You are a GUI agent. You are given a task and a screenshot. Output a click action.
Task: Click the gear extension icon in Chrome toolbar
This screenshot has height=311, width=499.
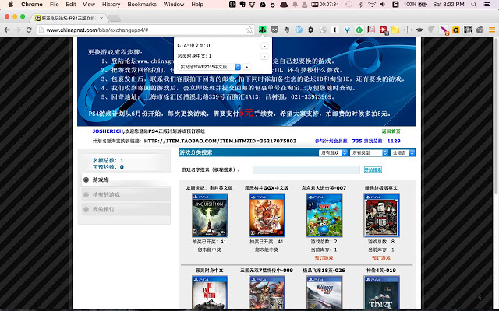310,30
